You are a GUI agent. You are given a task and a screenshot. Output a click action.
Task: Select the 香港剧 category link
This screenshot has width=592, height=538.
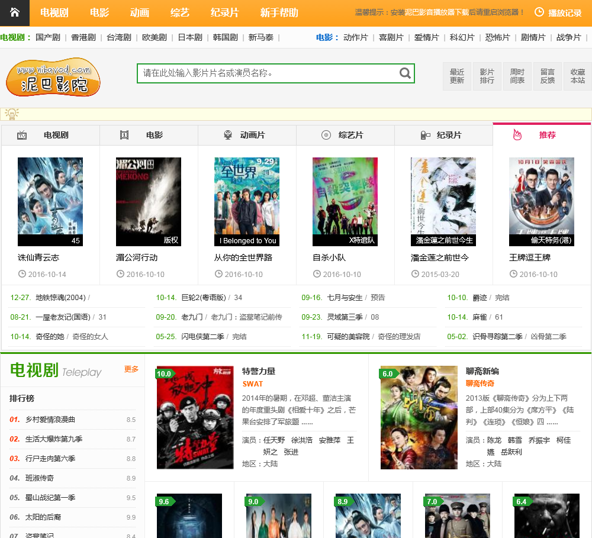83,37
